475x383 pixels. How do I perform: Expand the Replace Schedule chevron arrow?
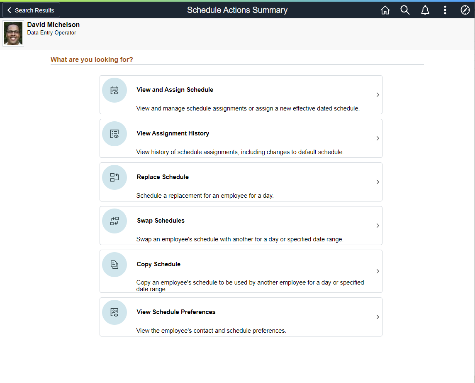coord(378,182)
